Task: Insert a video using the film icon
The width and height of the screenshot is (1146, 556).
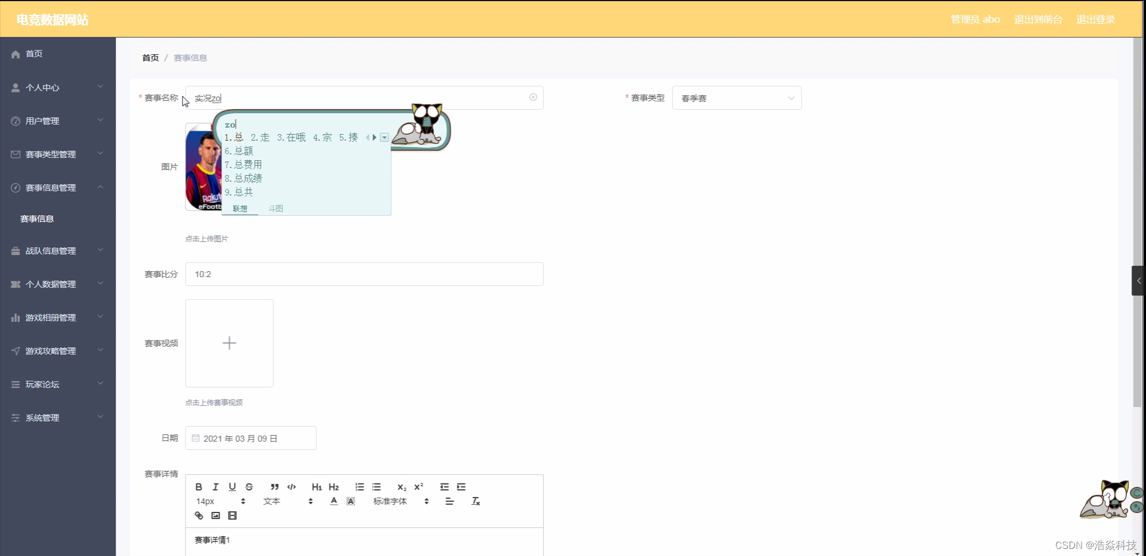Action: click(232, 515)
